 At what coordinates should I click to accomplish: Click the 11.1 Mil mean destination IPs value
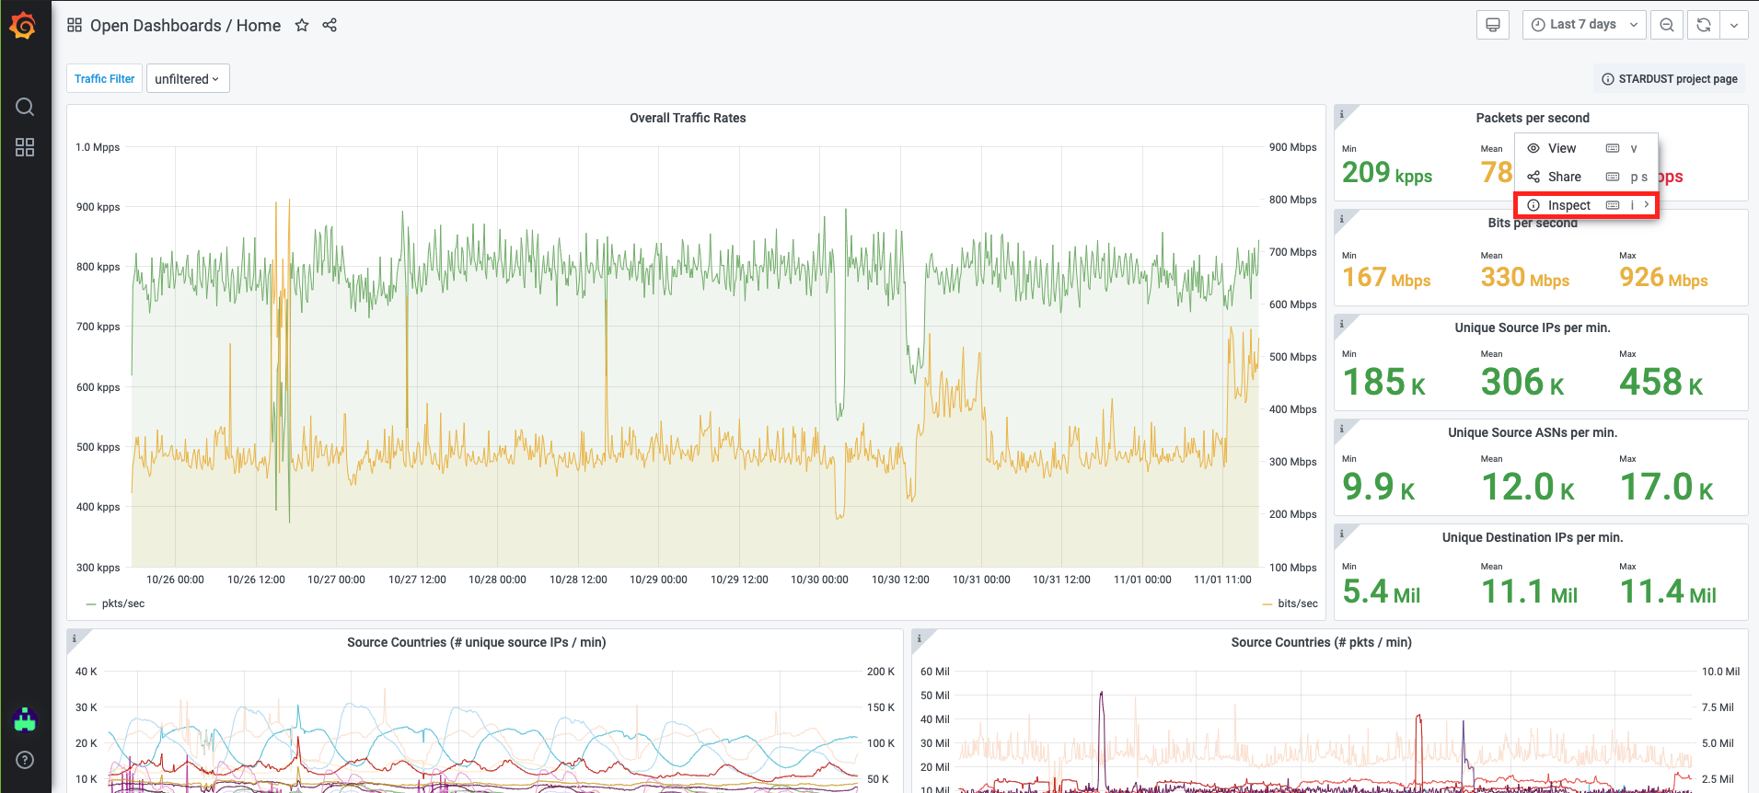pyautogui.click(x=1530, y=592)
